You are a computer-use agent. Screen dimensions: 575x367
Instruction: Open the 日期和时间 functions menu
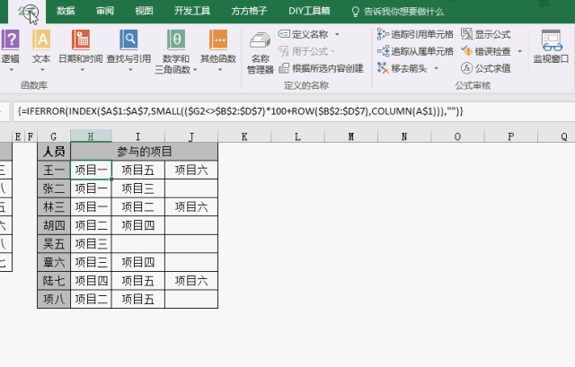[x=80, y=48]
